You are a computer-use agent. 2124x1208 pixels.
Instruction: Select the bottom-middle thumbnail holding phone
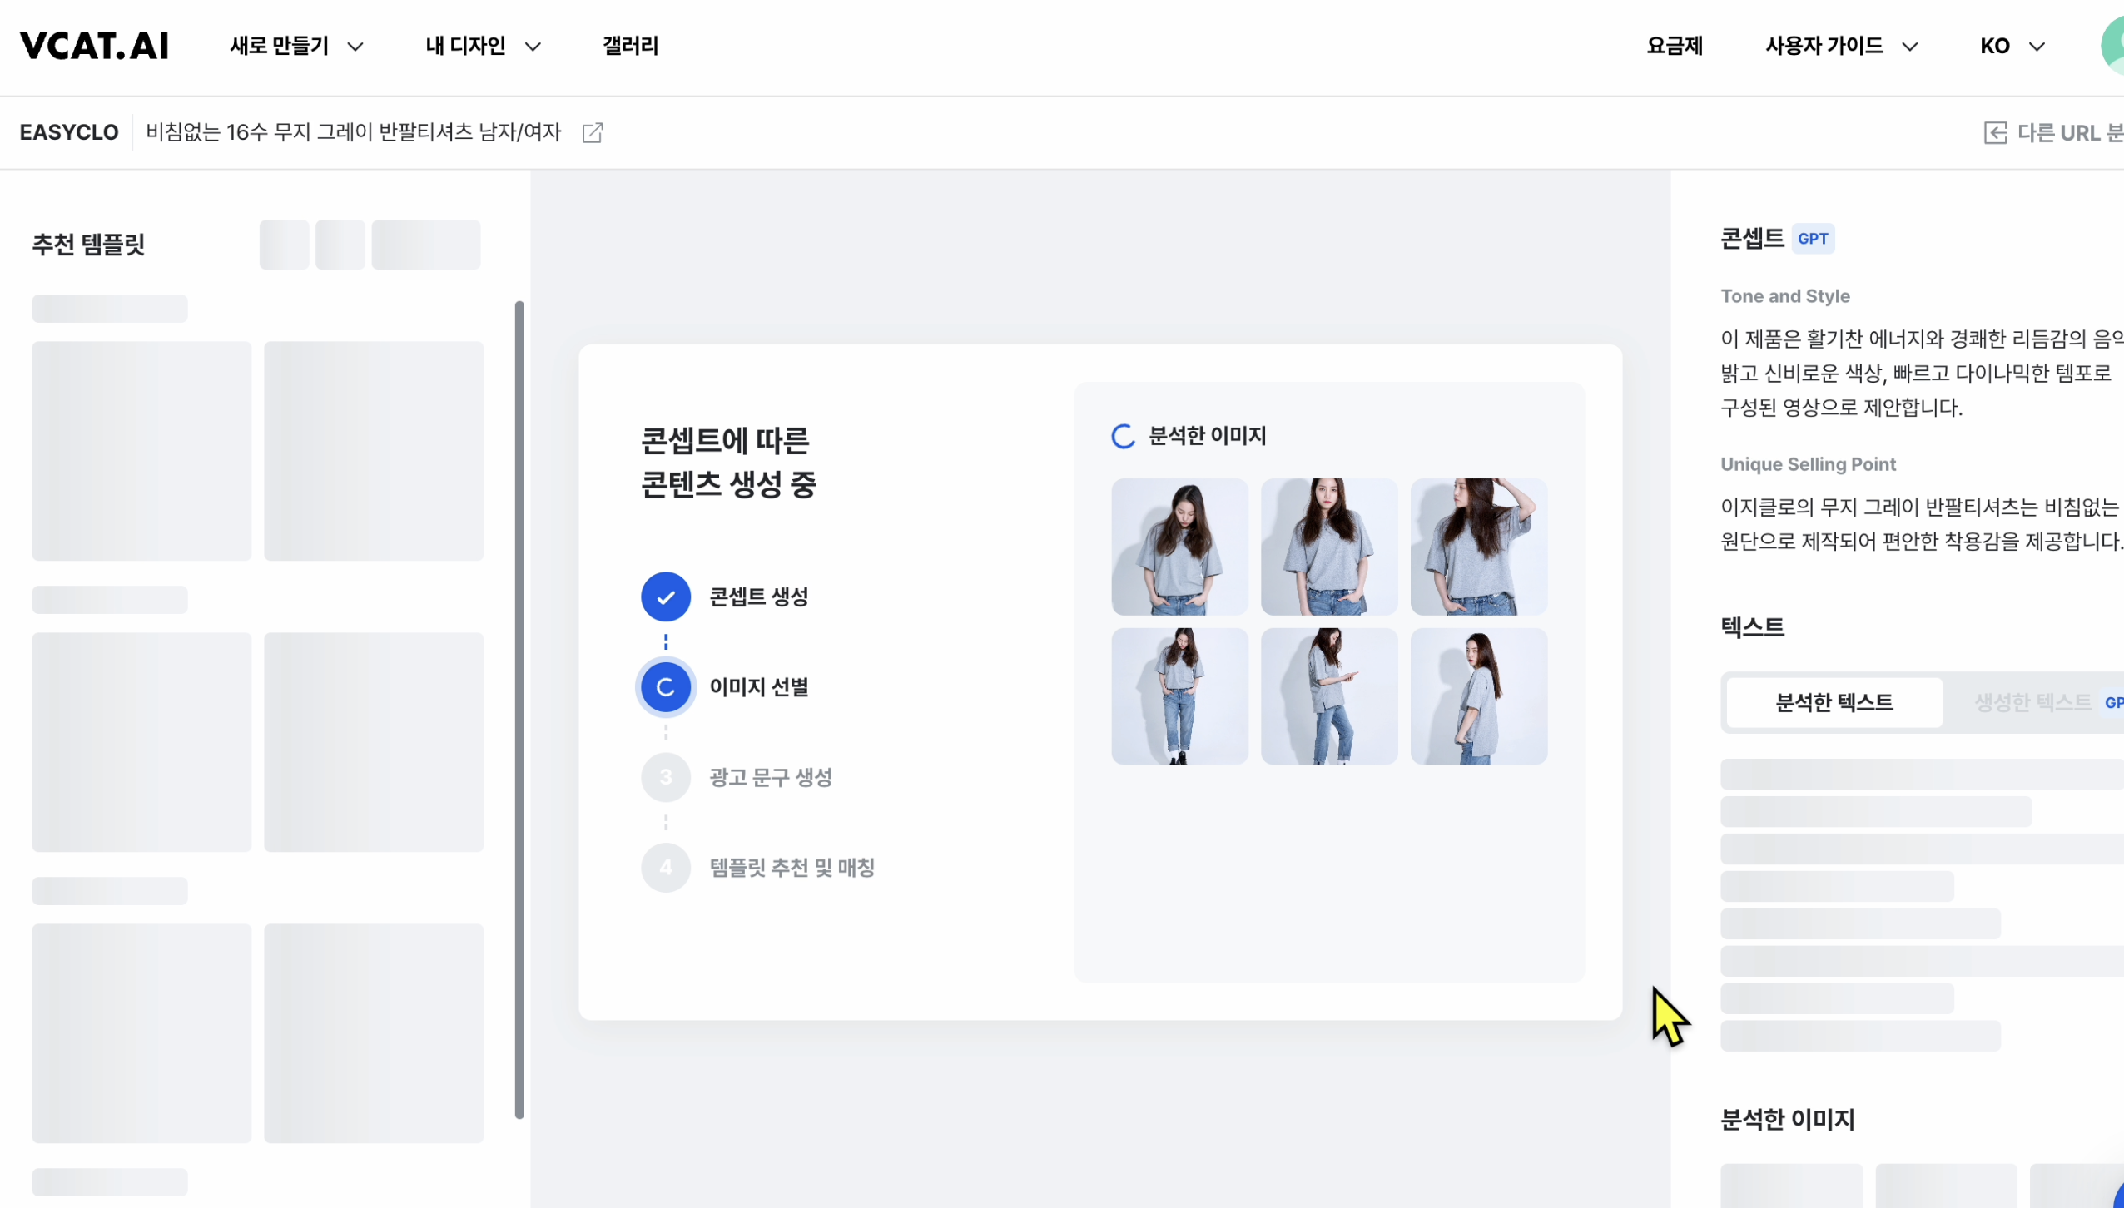click(1329, 696)
